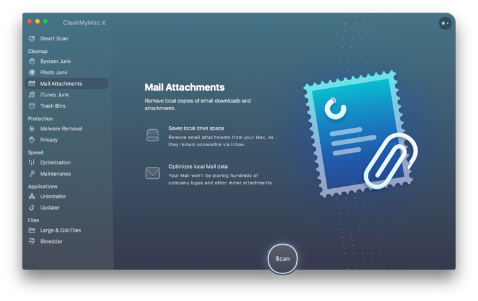Click the Protection section header
Image resolution: width=478 pixels, height=301 pixels.
click(40, 118)
